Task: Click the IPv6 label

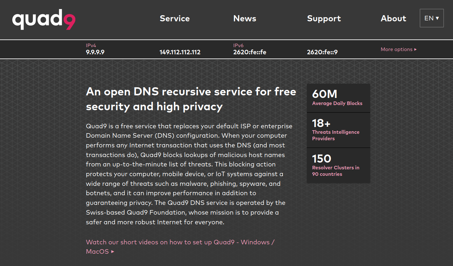Action: [238, 46]
